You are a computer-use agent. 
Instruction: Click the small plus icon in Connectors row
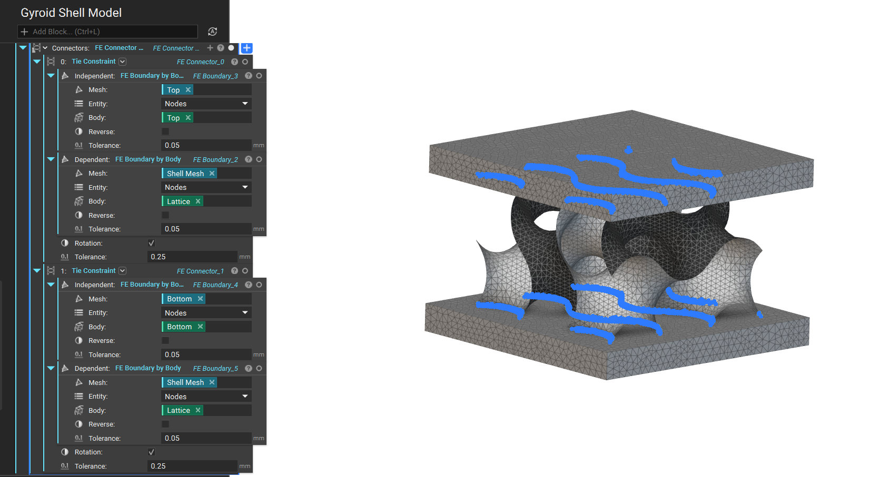click(x=210, y=48)
